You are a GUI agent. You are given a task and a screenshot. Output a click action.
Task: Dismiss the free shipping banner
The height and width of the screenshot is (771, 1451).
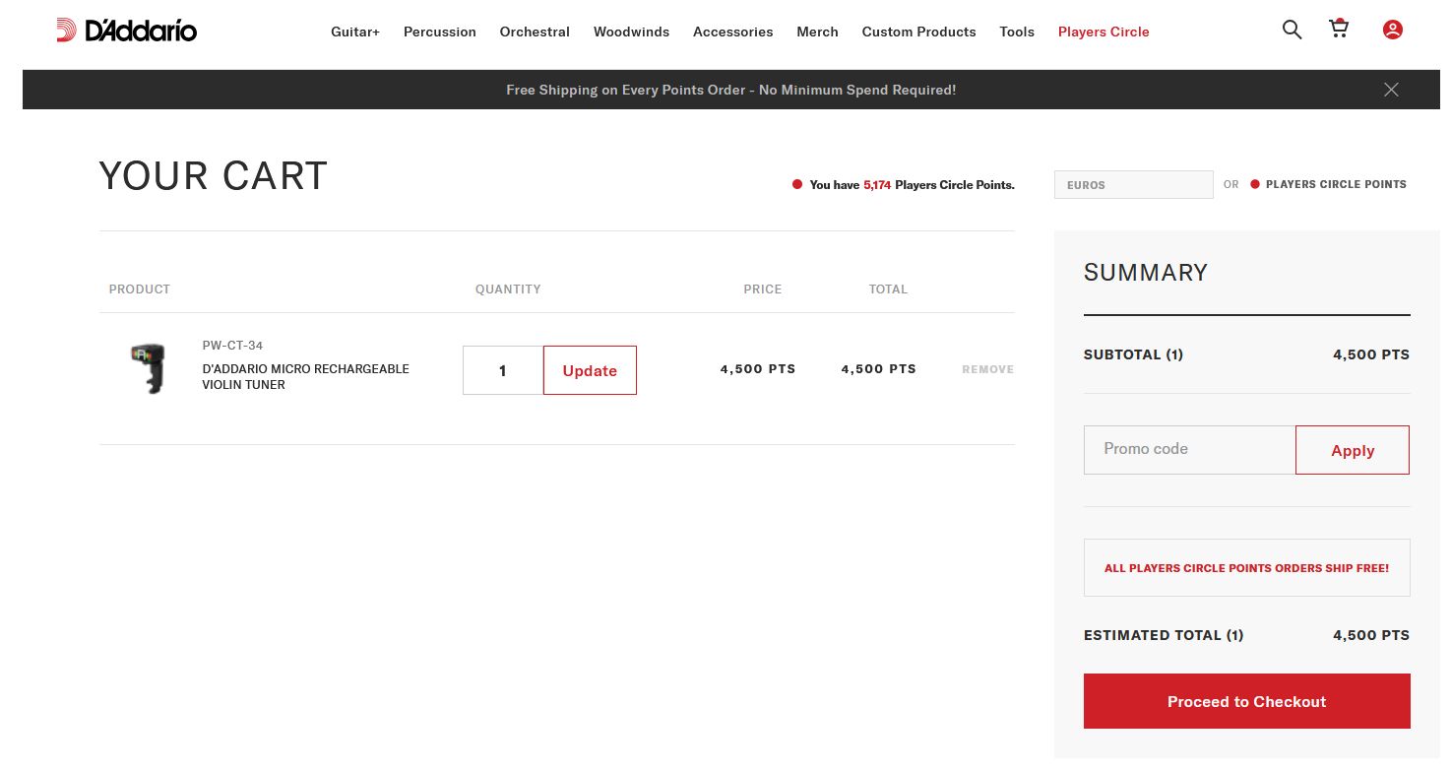pyautogui.click(x=1391, y=90)
